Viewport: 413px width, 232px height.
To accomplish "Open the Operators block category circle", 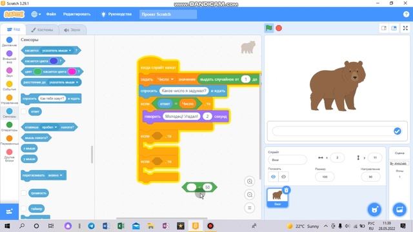I will [9, 124].
